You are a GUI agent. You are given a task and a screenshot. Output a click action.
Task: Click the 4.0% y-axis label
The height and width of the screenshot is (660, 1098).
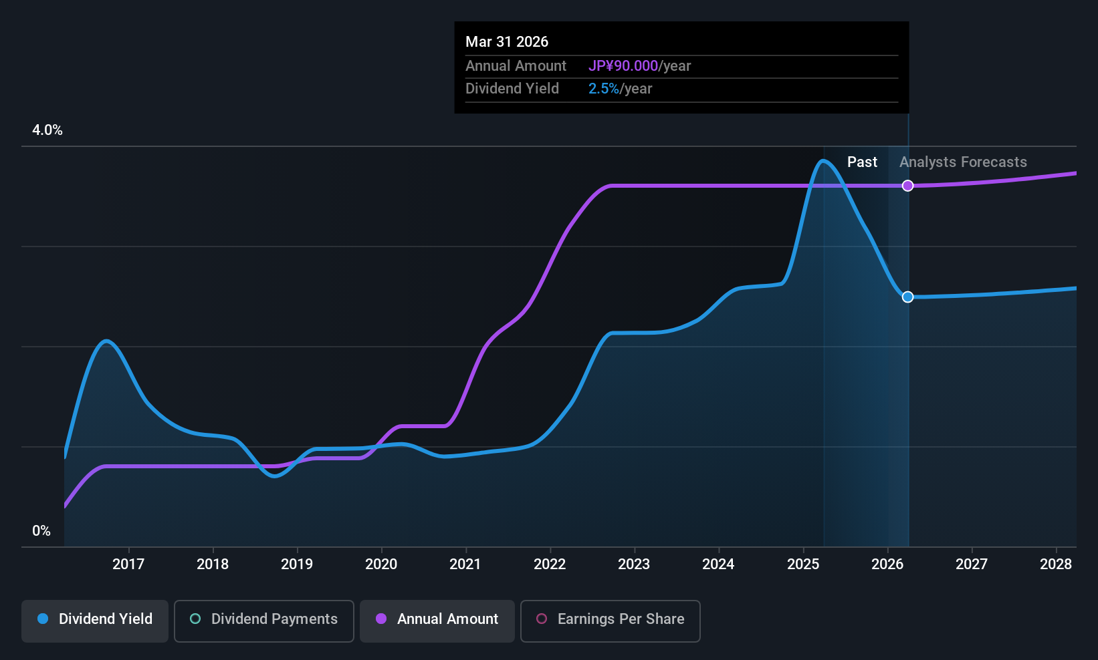coord(47,130)
